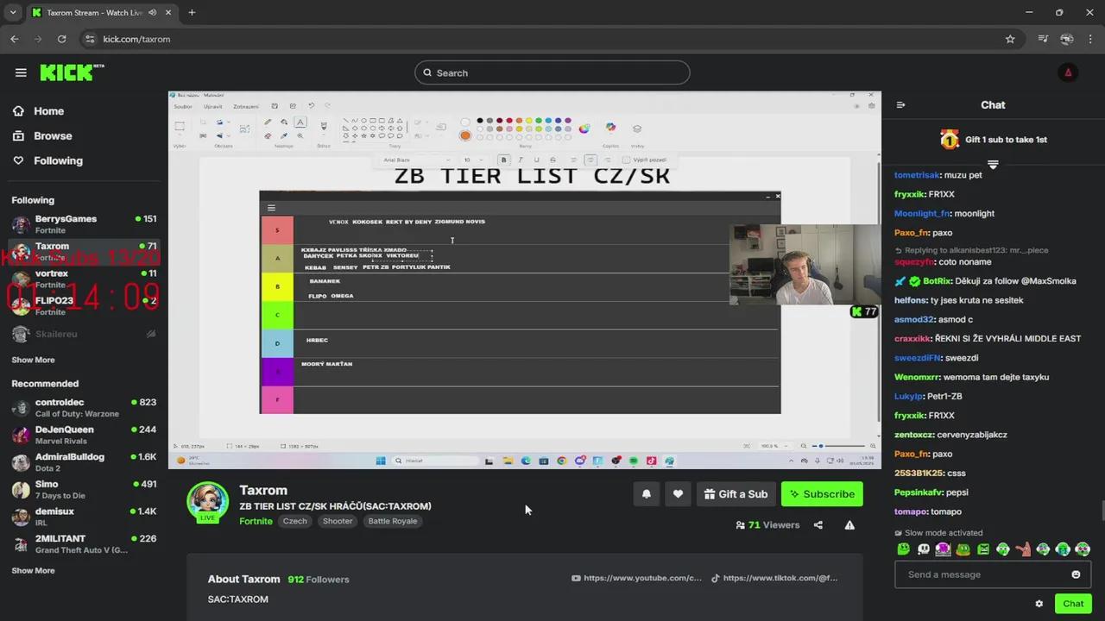
Task: Click Taxrom's live avatar below the video
Action: (208, 503)
